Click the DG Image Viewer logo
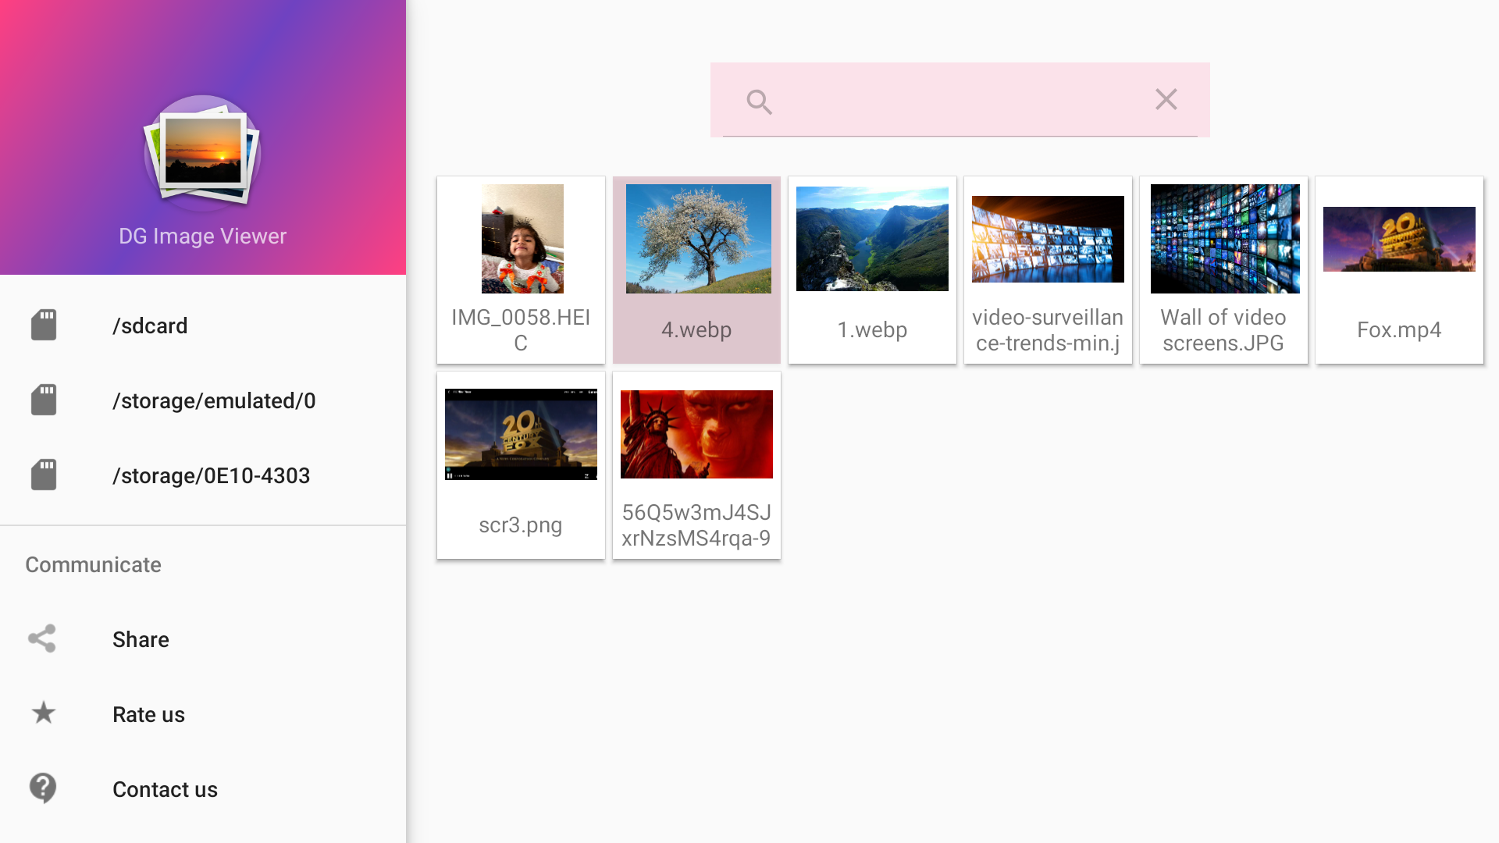The image size is (1499, 843). click(202, 152)
